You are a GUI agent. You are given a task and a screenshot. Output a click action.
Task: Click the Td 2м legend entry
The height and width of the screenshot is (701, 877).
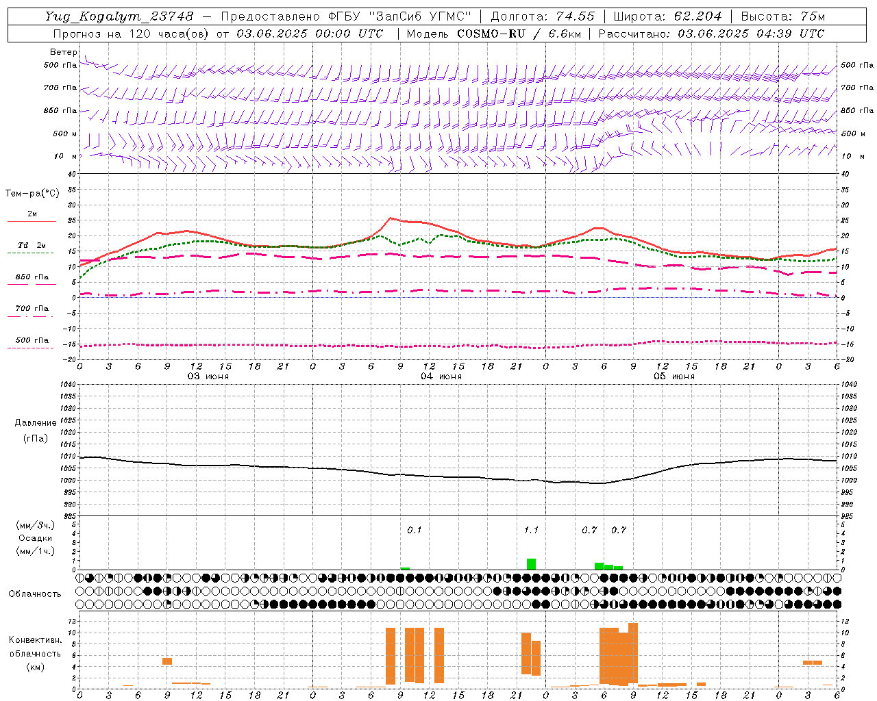pyautogui.click(x=32, y=245)
